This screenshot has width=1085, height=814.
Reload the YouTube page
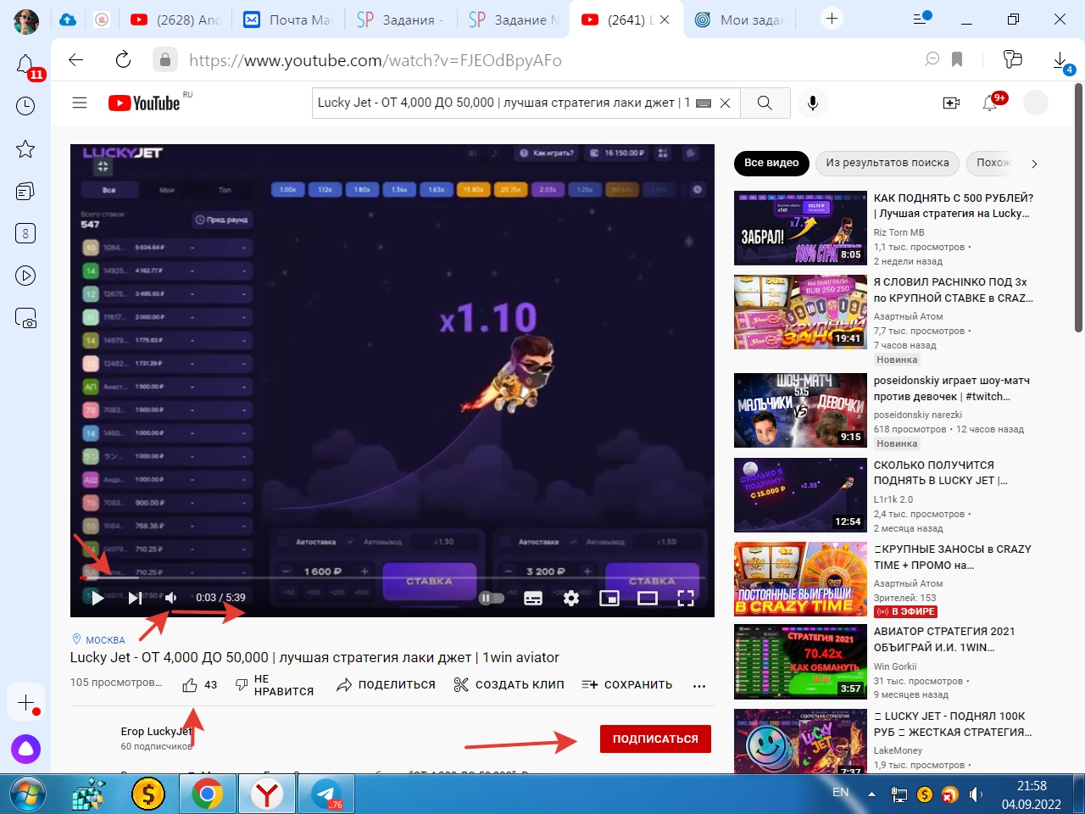(x=123, y=59)
